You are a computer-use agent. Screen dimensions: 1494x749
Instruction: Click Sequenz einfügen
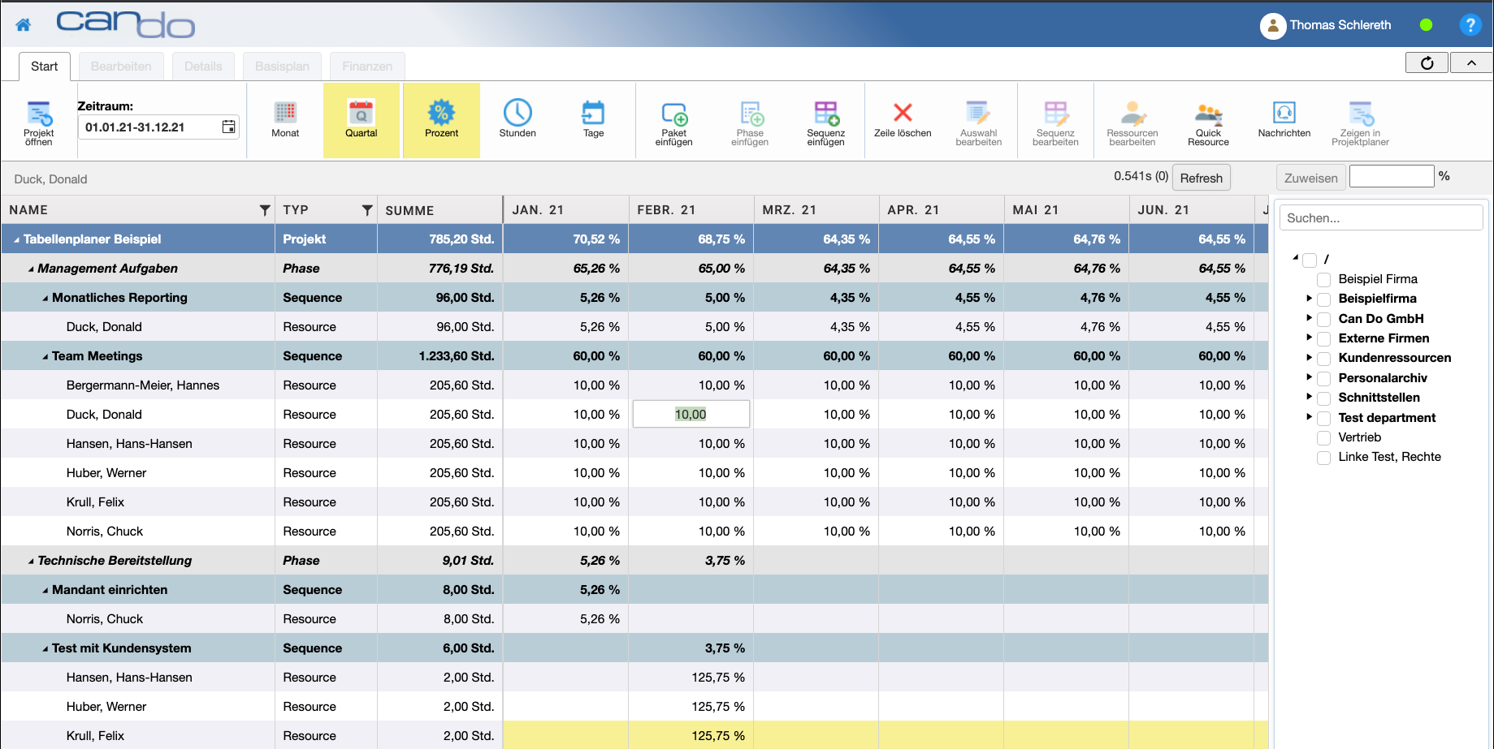point(826,123)
